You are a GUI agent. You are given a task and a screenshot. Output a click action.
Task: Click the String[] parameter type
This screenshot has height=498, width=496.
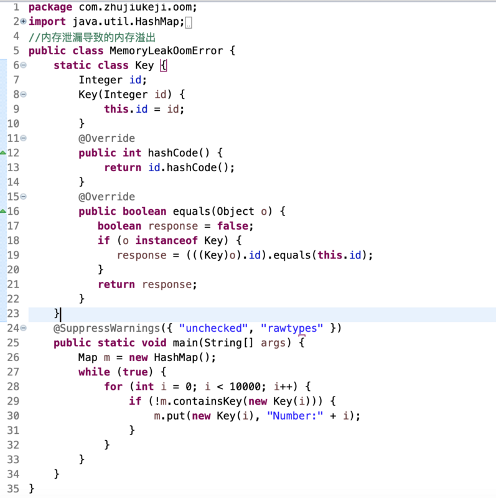pyautogui.click(x=229, y=343)
